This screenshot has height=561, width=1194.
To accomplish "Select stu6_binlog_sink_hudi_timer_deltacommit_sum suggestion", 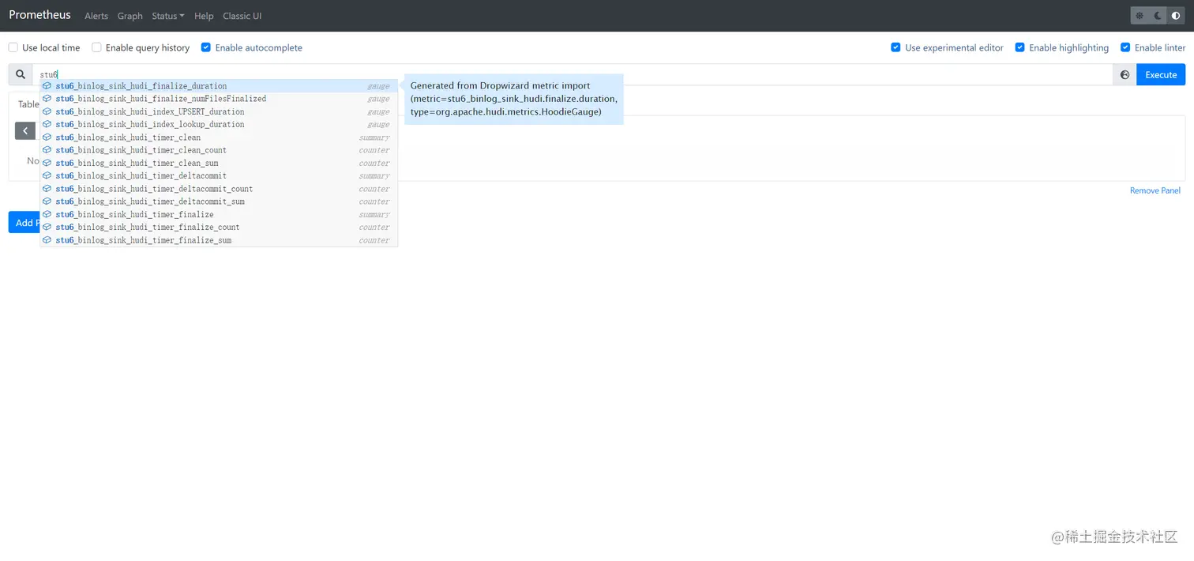I will [x=219, y=201].
